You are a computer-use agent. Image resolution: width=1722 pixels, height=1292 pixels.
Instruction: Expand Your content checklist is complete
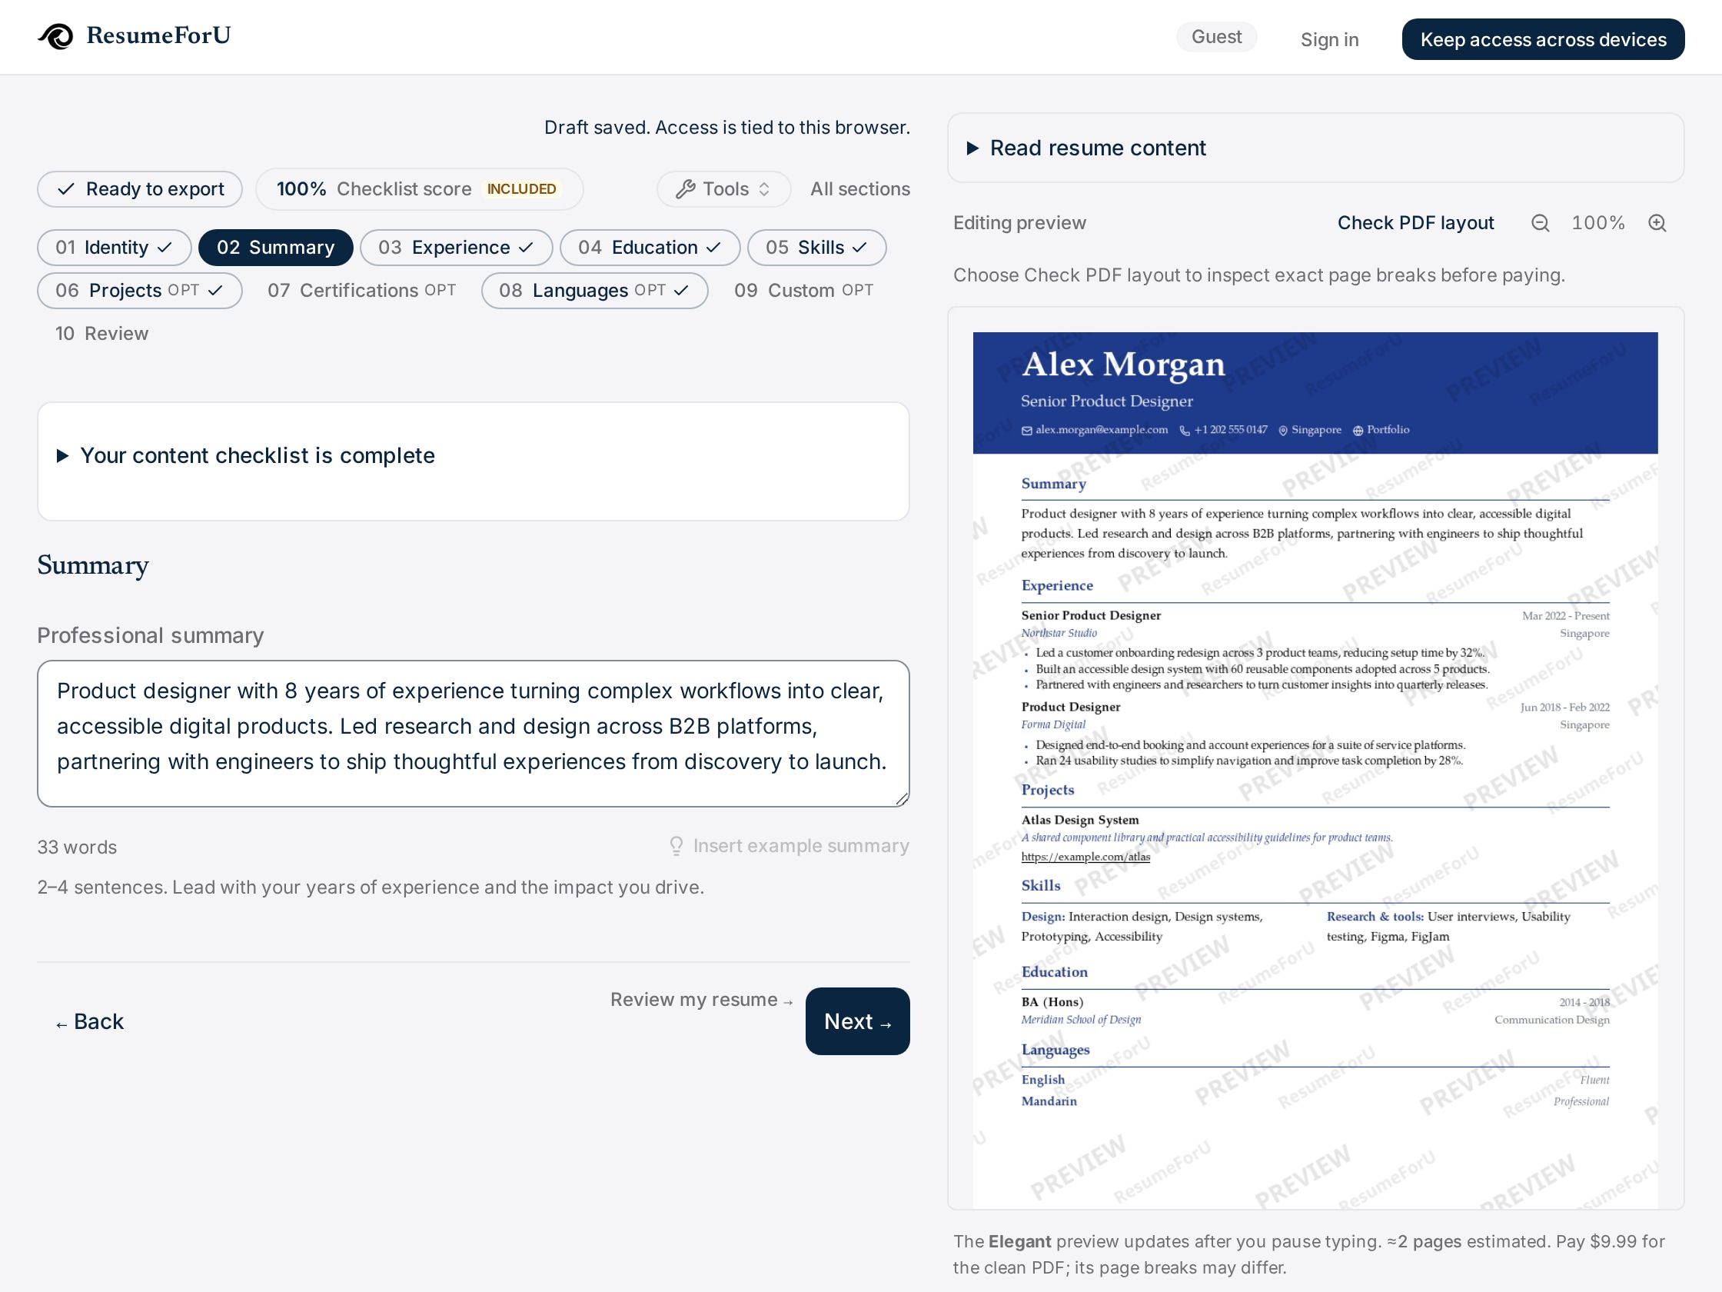[473, 455]
